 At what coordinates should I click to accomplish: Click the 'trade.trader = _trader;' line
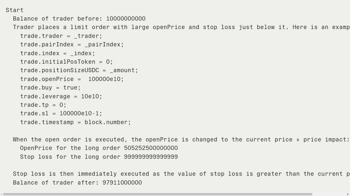[x=61, y=36]
